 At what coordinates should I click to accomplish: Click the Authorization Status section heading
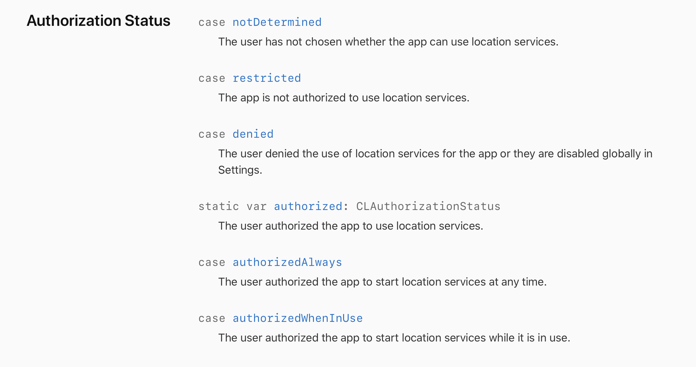coord(98,21)
